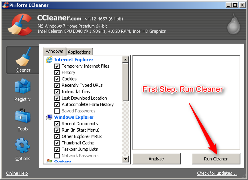The width and height of the screenshot is (248, 180).
Task: Click the list scroll up arrow
Action: (126, 60)
